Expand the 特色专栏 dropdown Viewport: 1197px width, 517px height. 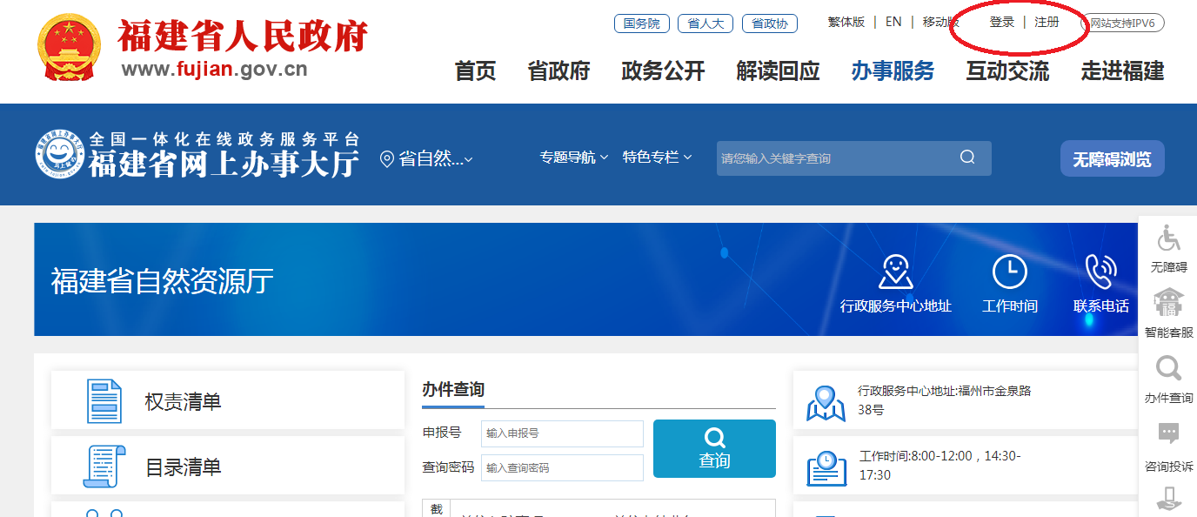click(x=657, y=158)
